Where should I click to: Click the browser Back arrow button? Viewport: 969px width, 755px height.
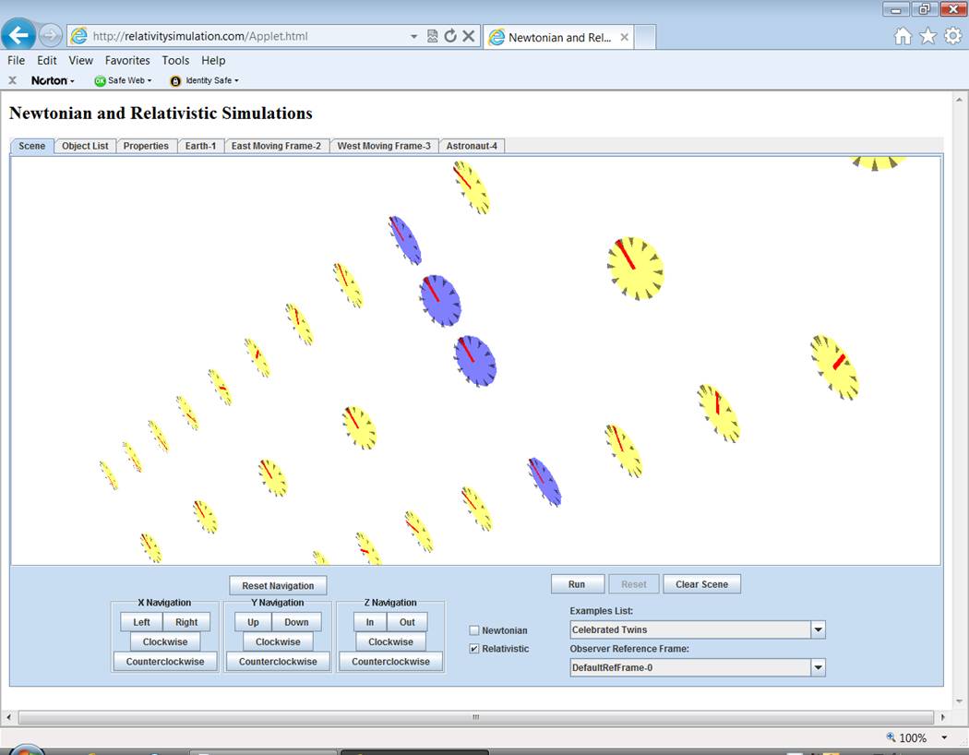pyautogui.click(x=19, y=36)
